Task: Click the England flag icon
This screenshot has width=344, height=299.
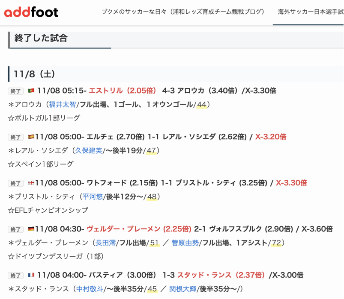Action: (31, 183)
